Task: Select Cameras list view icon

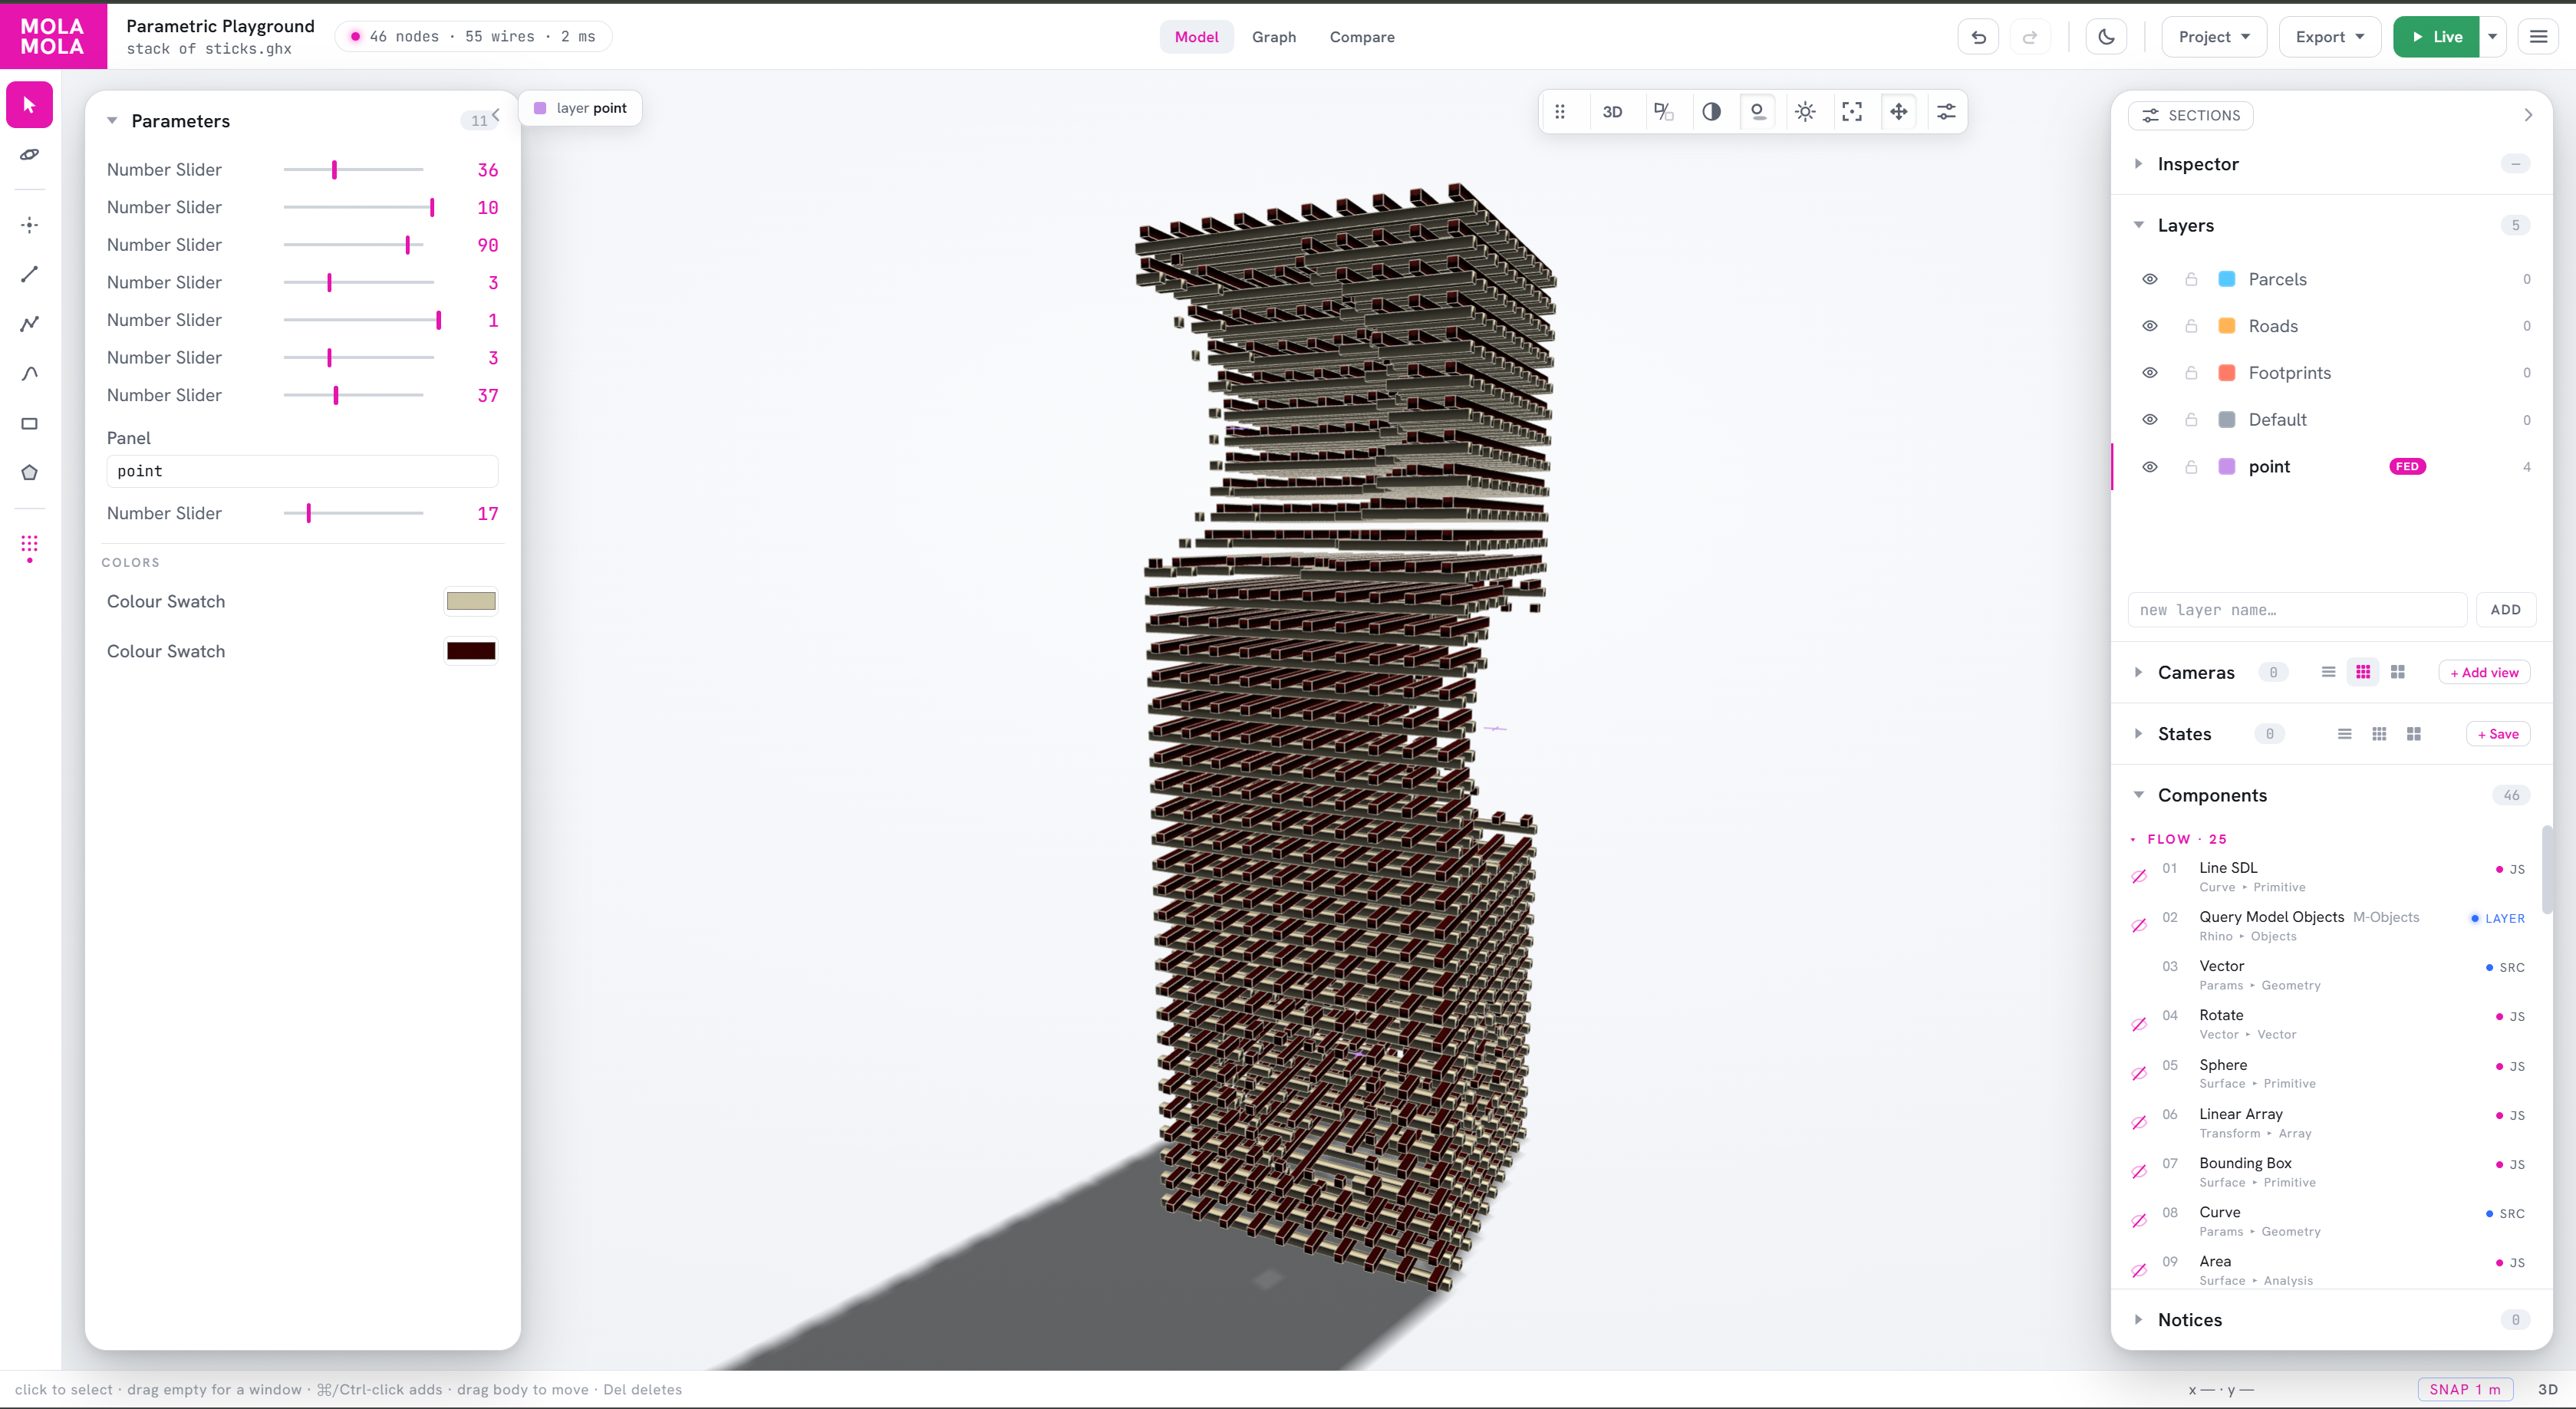Action: click(2328, 672)
